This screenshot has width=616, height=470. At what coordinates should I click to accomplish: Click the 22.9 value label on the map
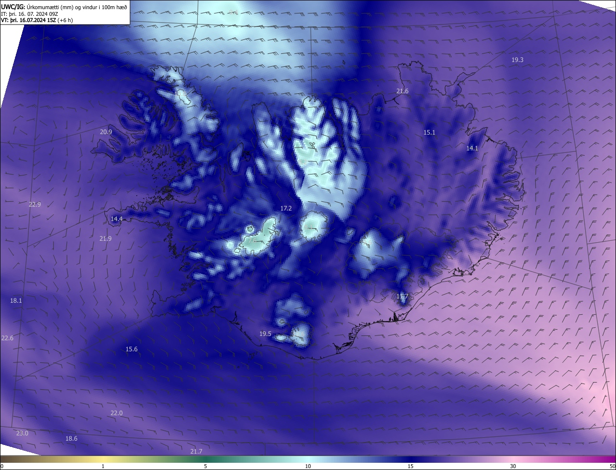(35, 204)
